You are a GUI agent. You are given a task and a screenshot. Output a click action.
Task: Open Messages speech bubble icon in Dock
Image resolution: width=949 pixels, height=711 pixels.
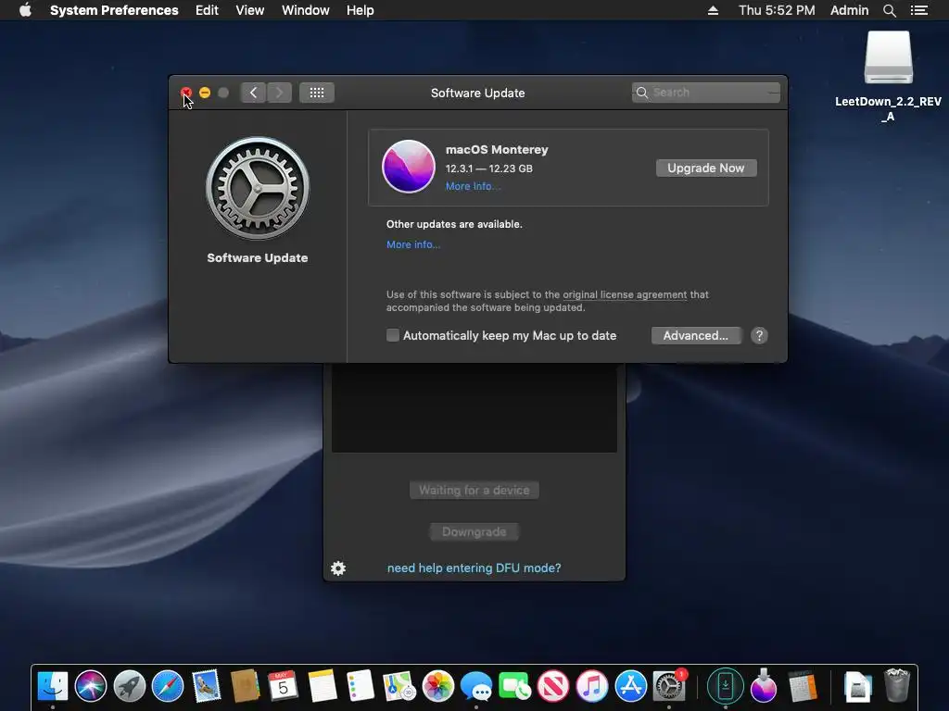coord(476,686)
